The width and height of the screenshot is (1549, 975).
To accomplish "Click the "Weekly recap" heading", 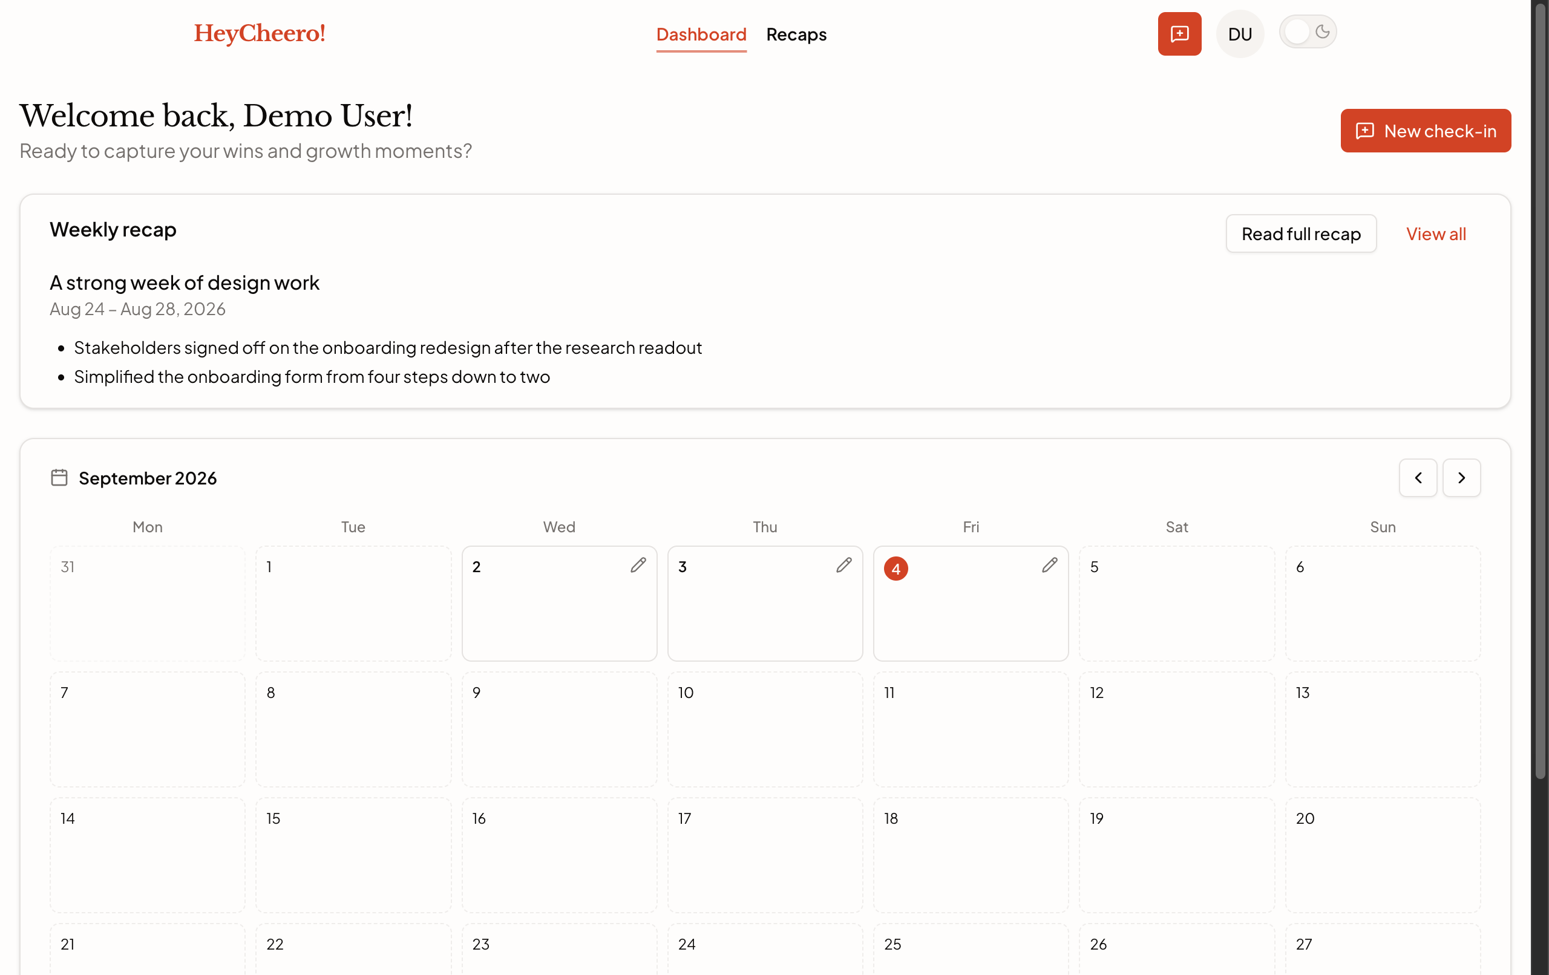I will pyautogui.click(x=113, y=230).
